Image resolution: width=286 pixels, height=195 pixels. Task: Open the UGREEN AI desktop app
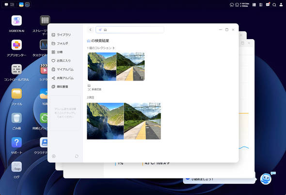pos(16,21)
